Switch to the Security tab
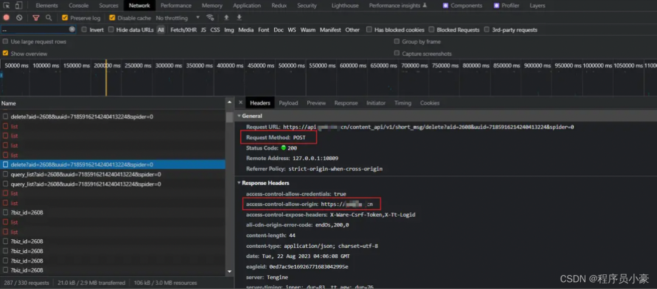657x289 pixels. click(x=307, y=5)
